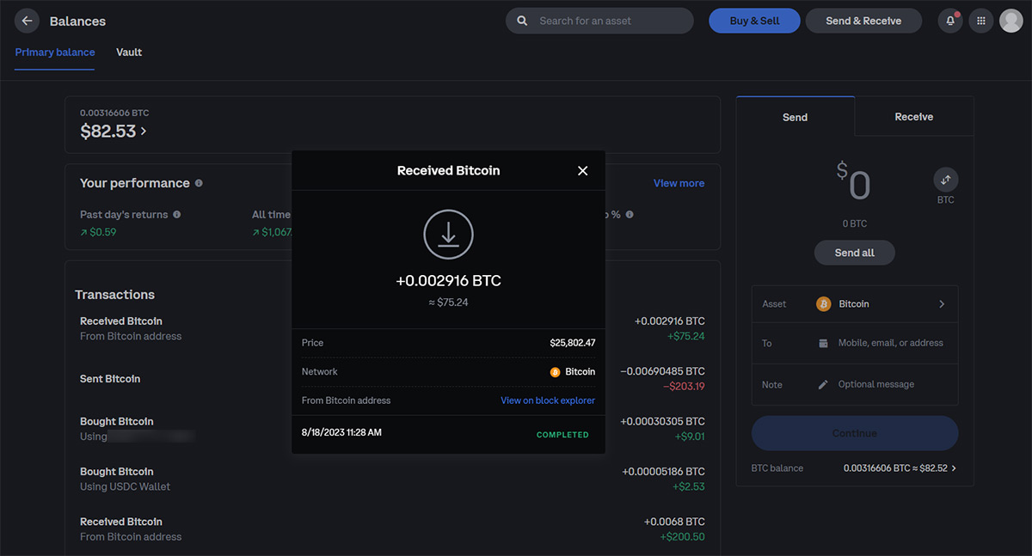The width and height of the screenshot is (1032, 556).
Task: Open View on block explorer link
Action: pyautogui.click(x=548, y=400)
